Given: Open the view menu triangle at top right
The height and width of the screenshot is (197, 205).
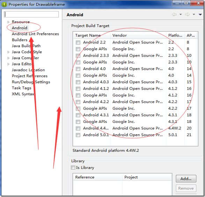Looking at the screenshot, I should click(200, 14).
